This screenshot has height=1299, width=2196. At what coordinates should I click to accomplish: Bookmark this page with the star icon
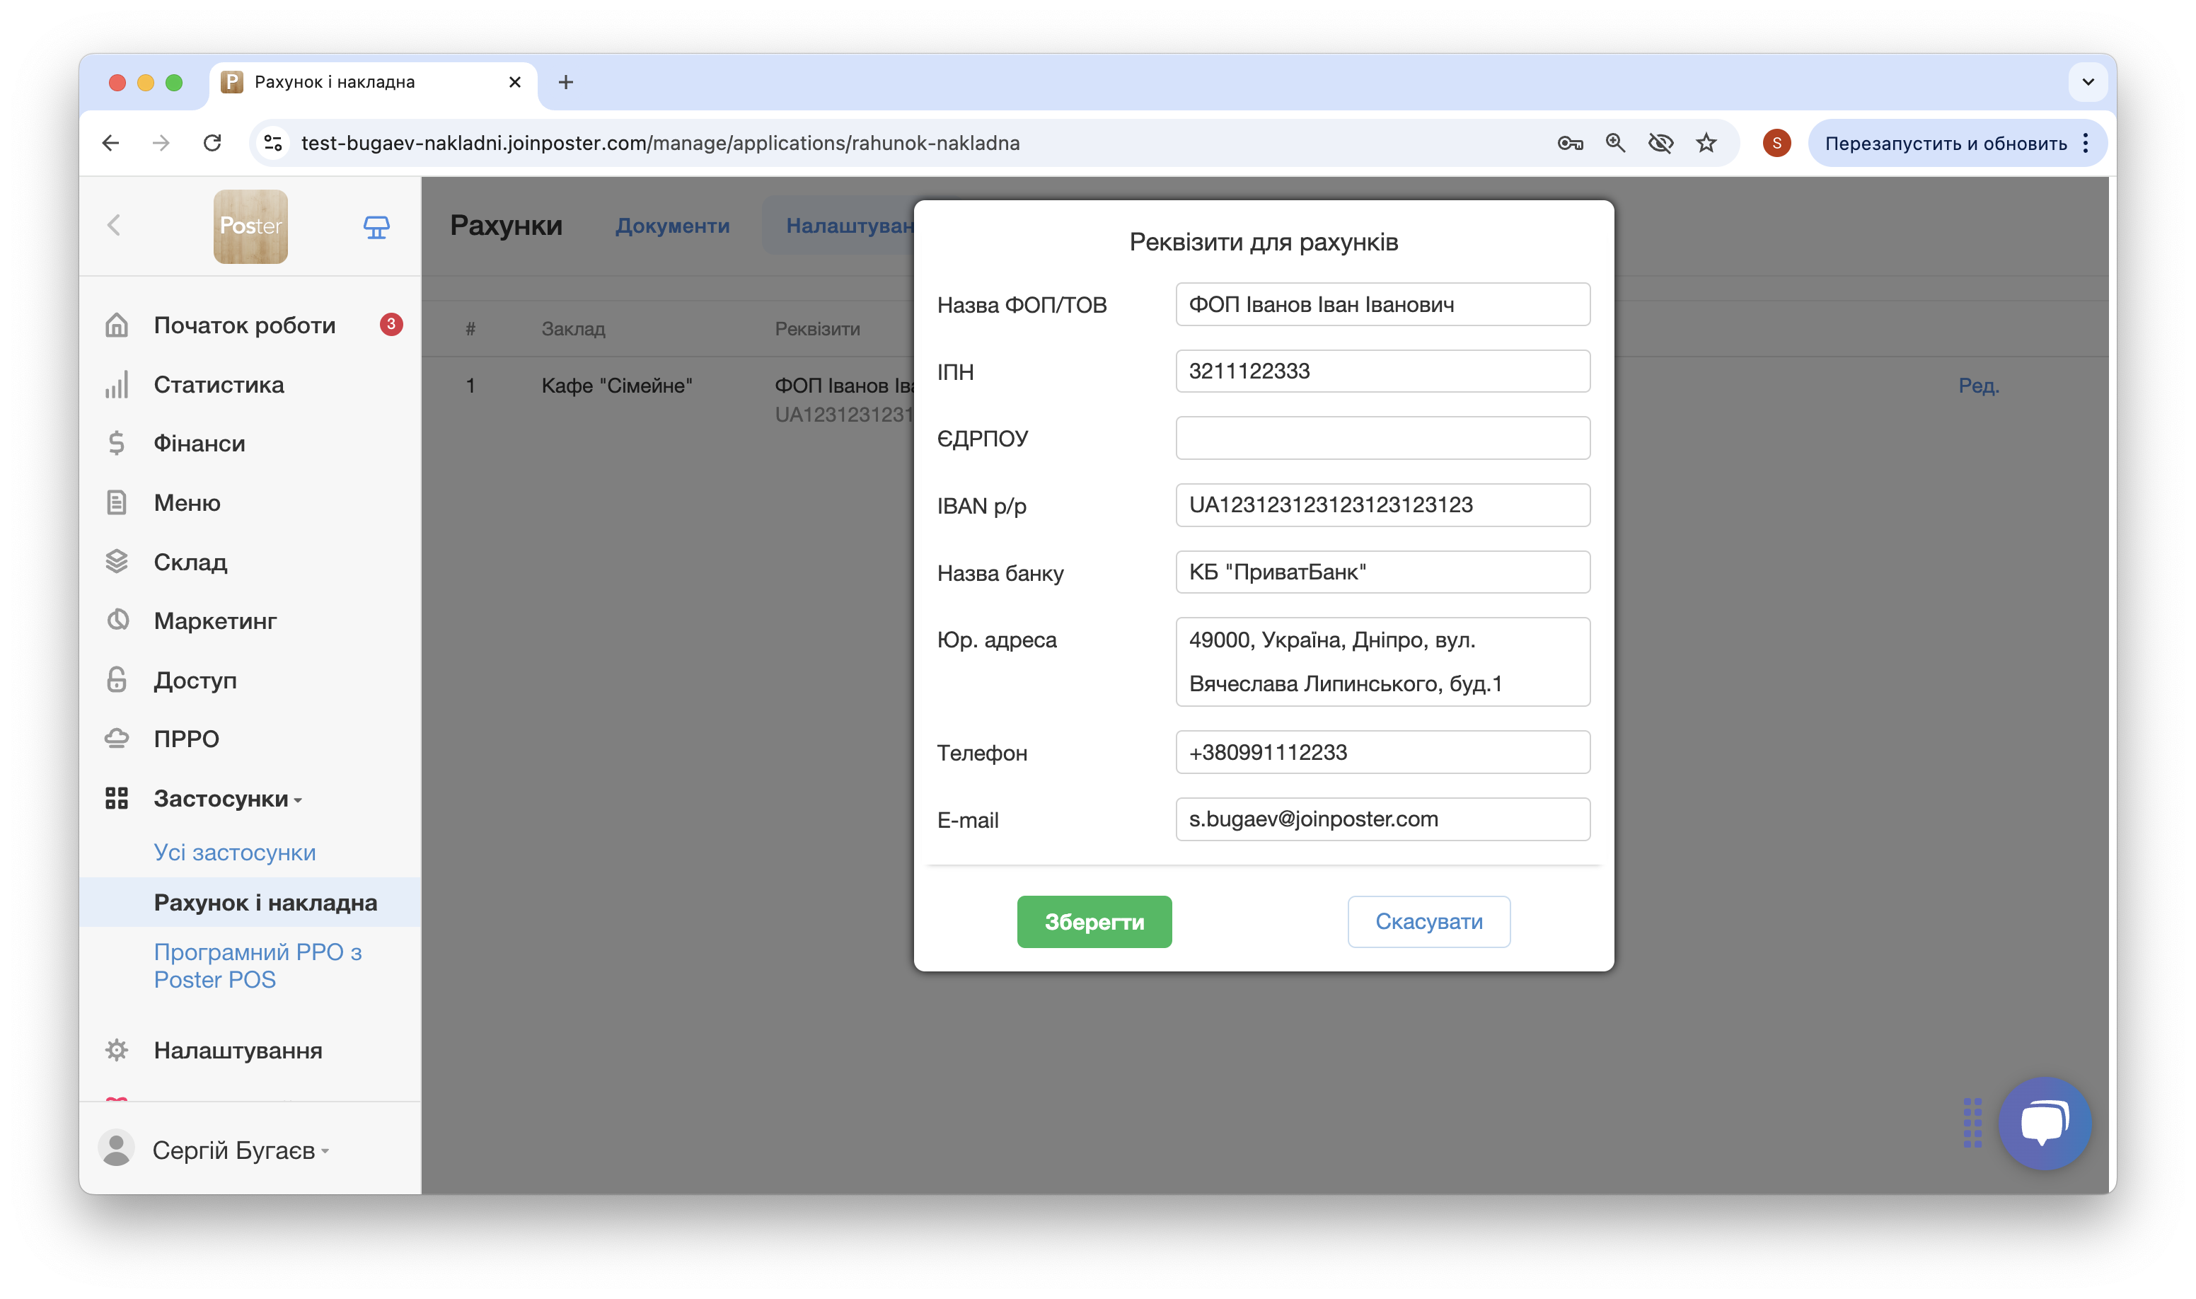coord(1706,143)
